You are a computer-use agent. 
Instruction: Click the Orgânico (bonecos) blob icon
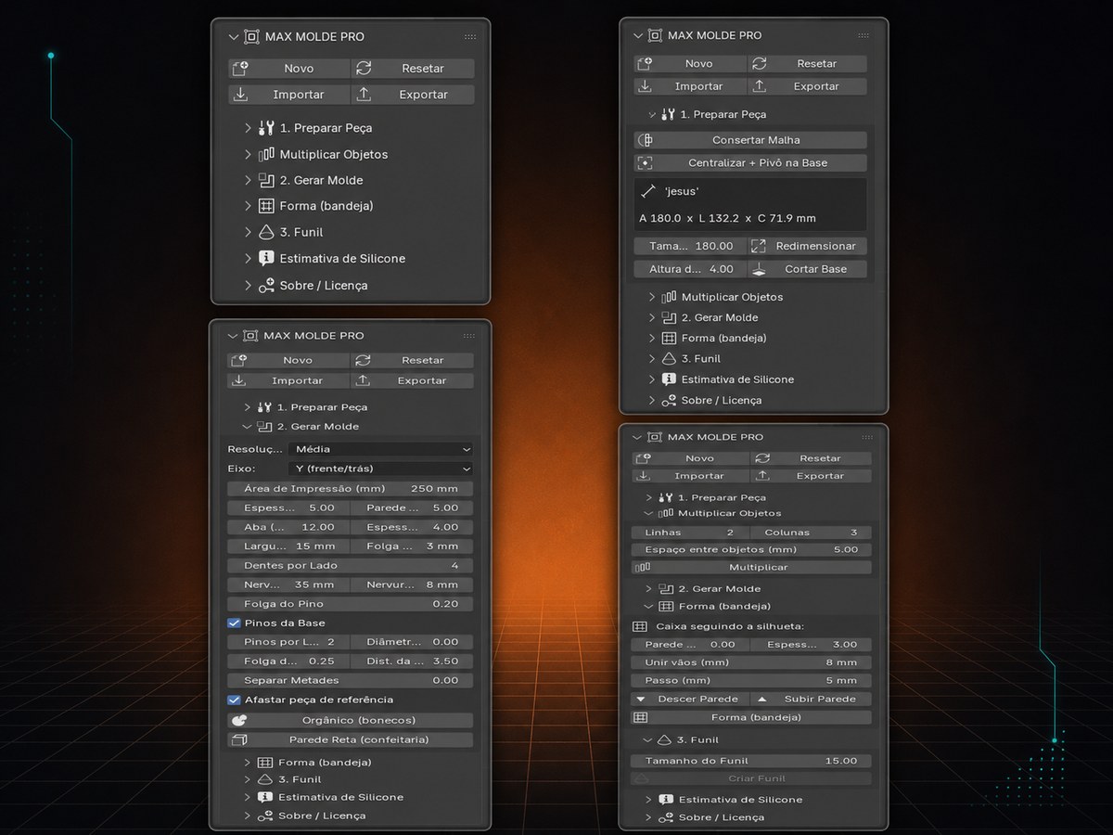(238, 720)
